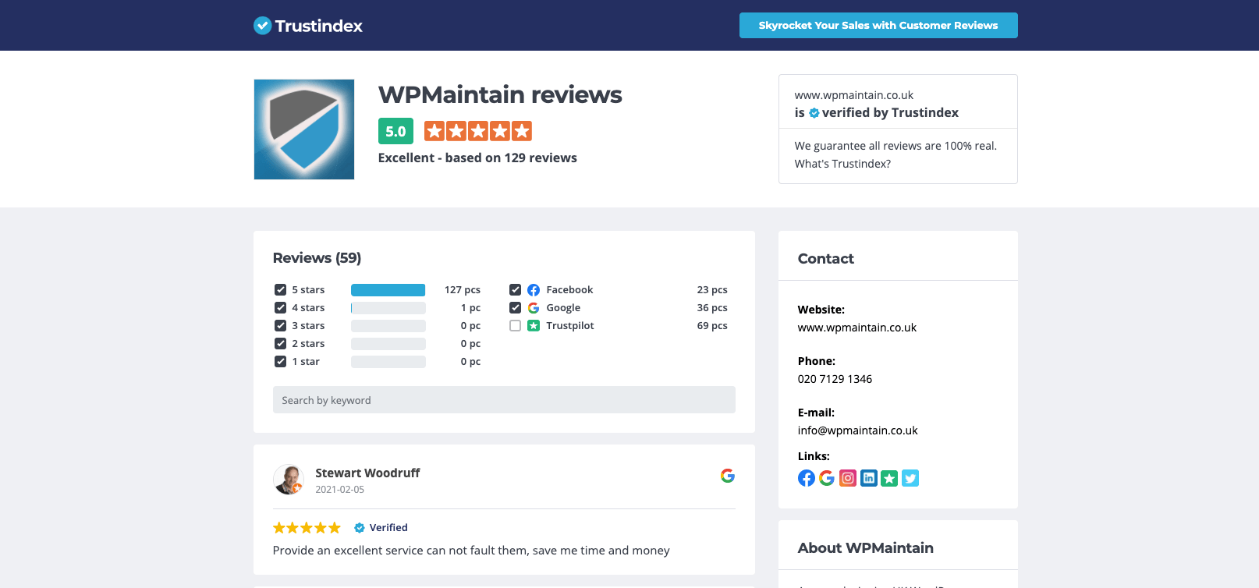Click the 3 stars progress bar
This screenshot has width=1259, height=588.
pos(388,326)
